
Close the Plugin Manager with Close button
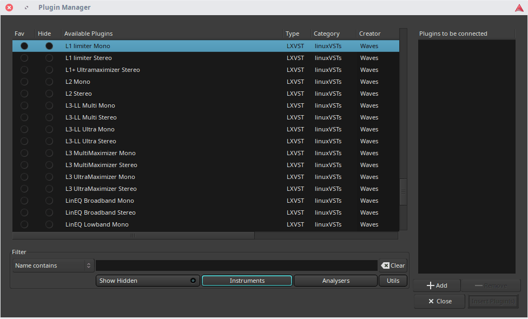point(440,301)
